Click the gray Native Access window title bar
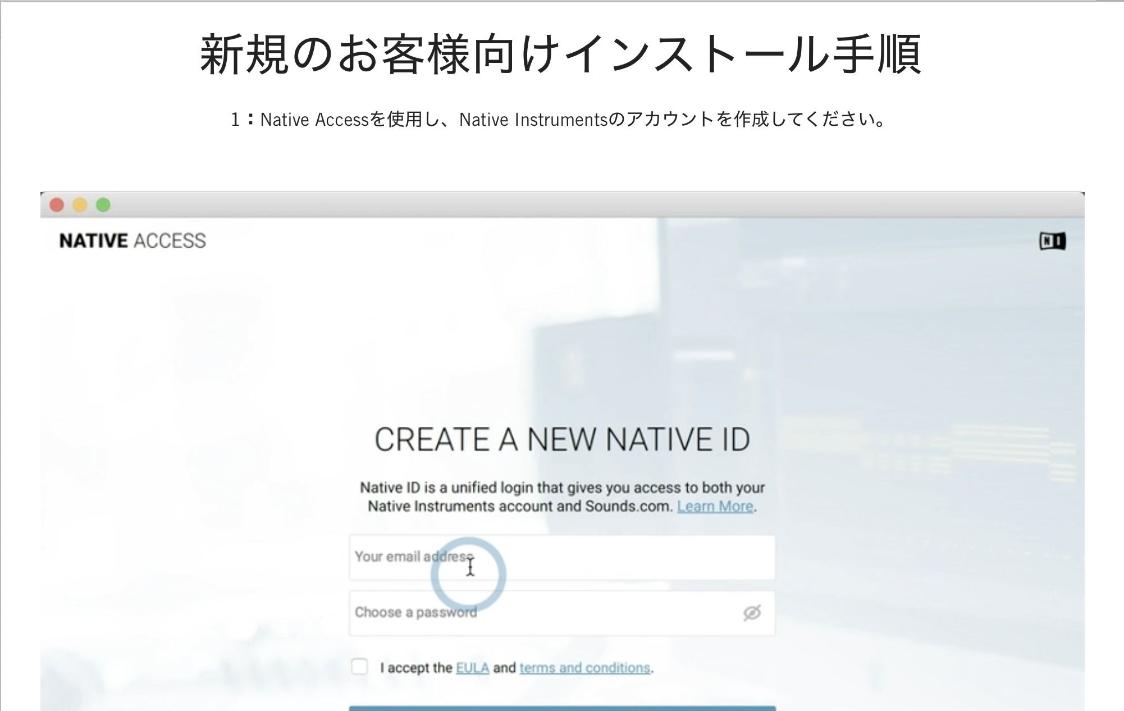1124x711 pixels. (561, 205)
